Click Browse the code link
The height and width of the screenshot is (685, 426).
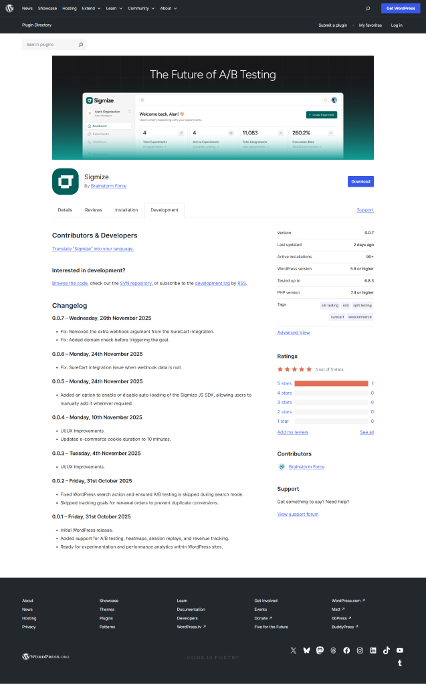[70, 284]
